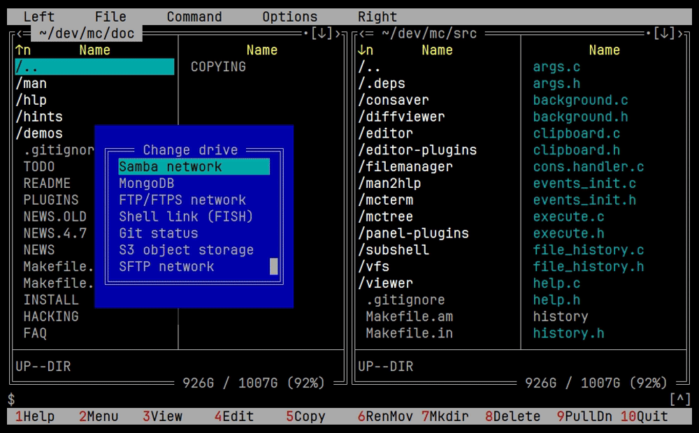Screen dimensions: 699x433
Task: Select the /.deps directory
Action: point(381,83)
